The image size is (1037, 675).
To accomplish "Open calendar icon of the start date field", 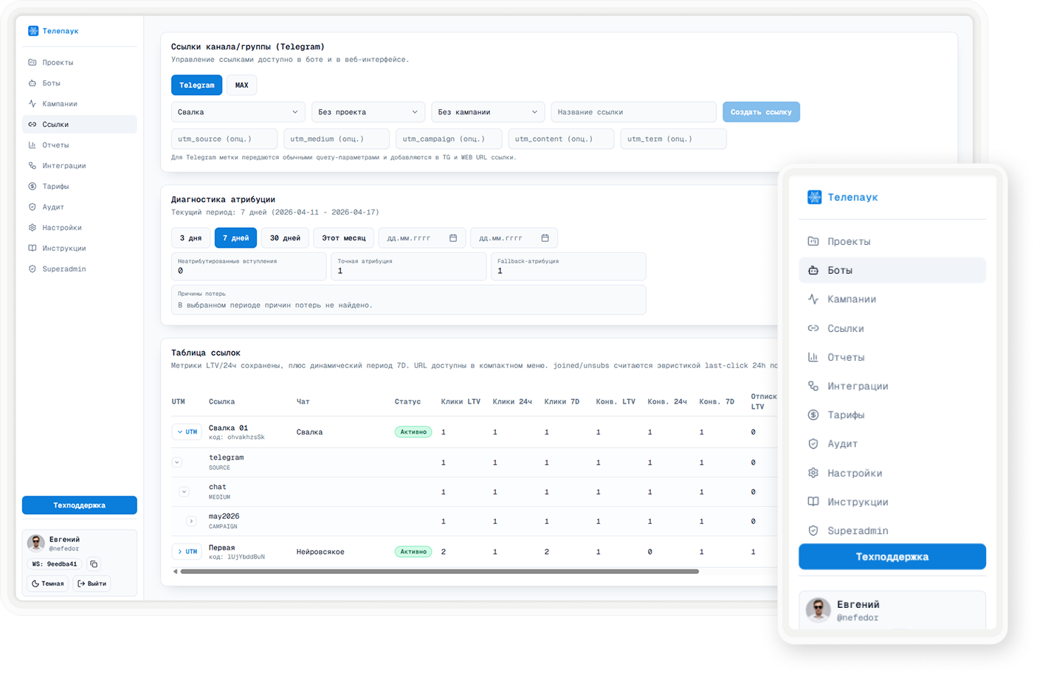I will coord(453,238).
